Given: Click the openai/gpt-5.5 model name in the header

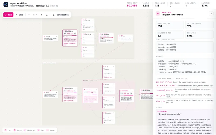Looking at the screenshot, I should 42,6.
